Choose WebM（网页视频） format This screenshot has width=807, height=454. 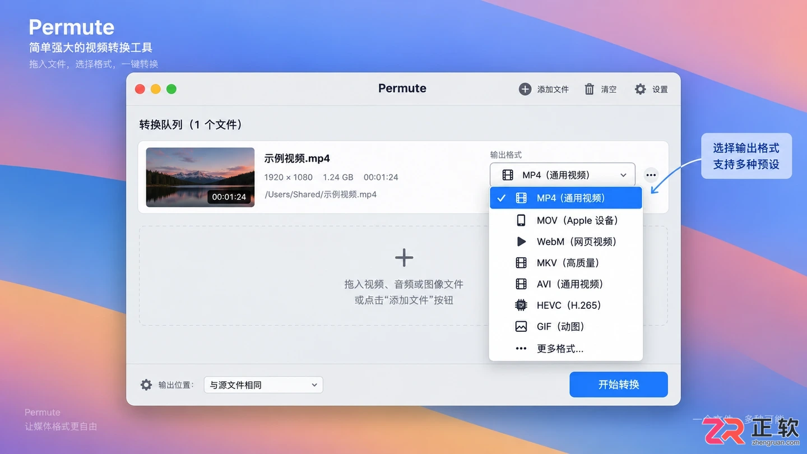tap(566, 242)
